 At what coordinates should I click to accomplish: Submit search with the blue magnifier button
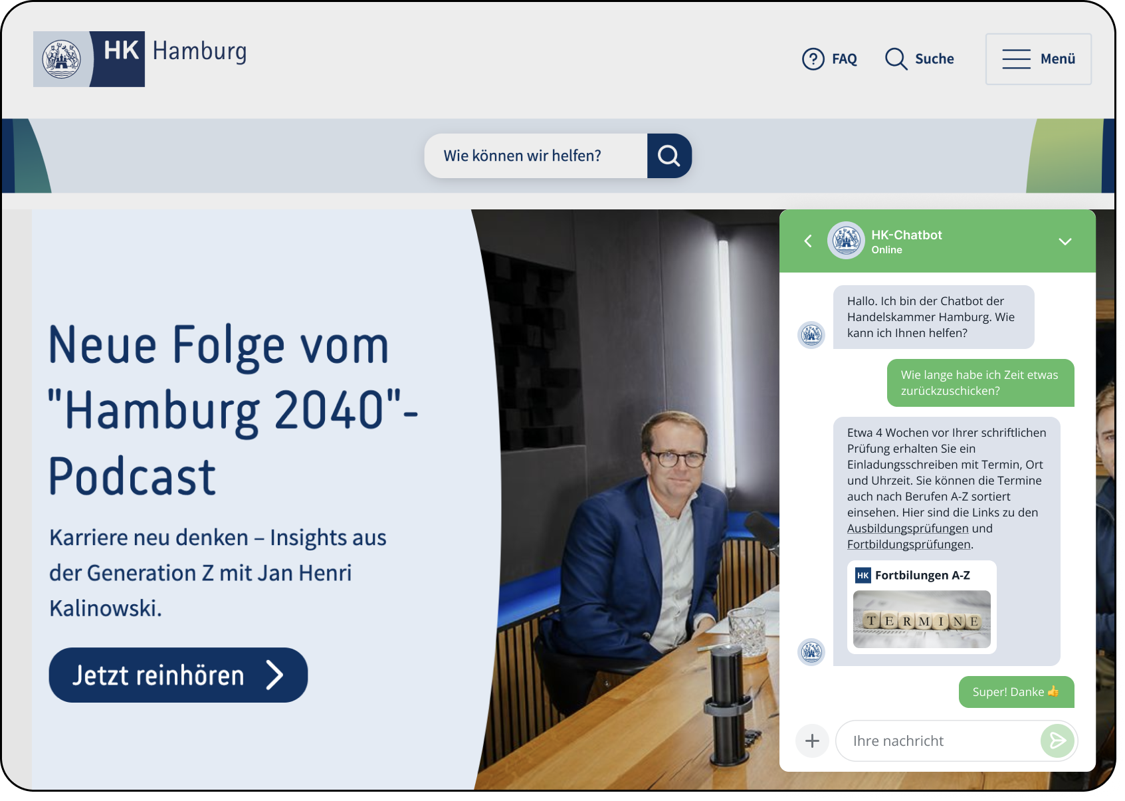tap(668, 156)
